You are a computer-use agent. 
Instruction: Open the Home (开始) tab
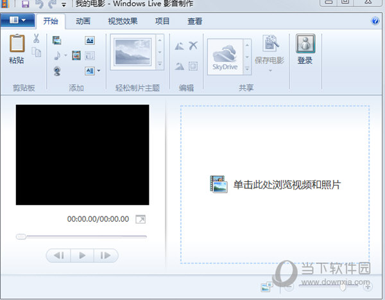51,21
